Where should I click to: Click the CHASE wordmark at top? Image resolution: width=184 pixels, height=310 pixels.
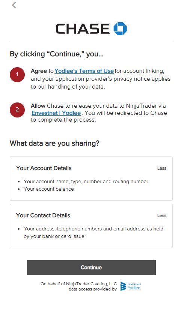pos(83,29)
